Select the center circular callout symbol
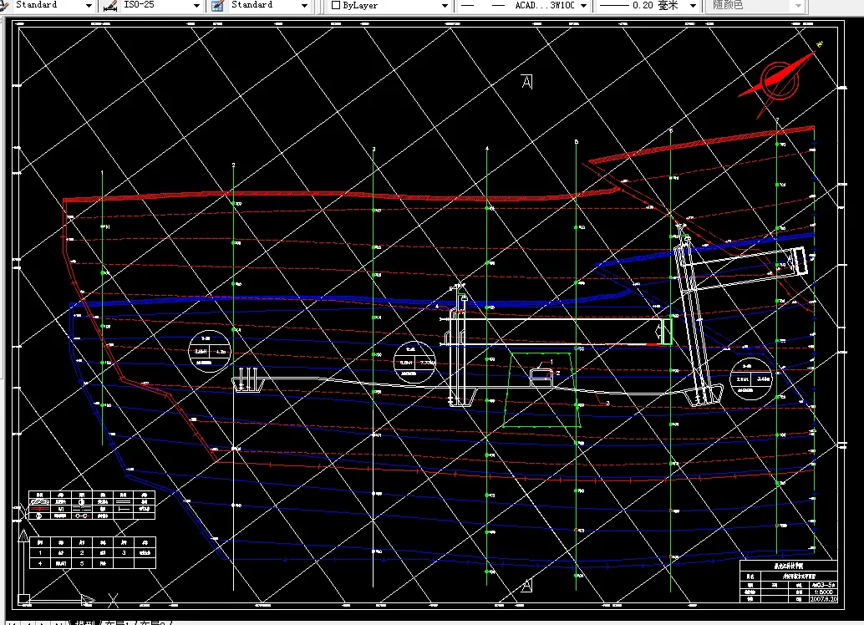The height and width of the screenshot is (625, 864). [414, 363]
